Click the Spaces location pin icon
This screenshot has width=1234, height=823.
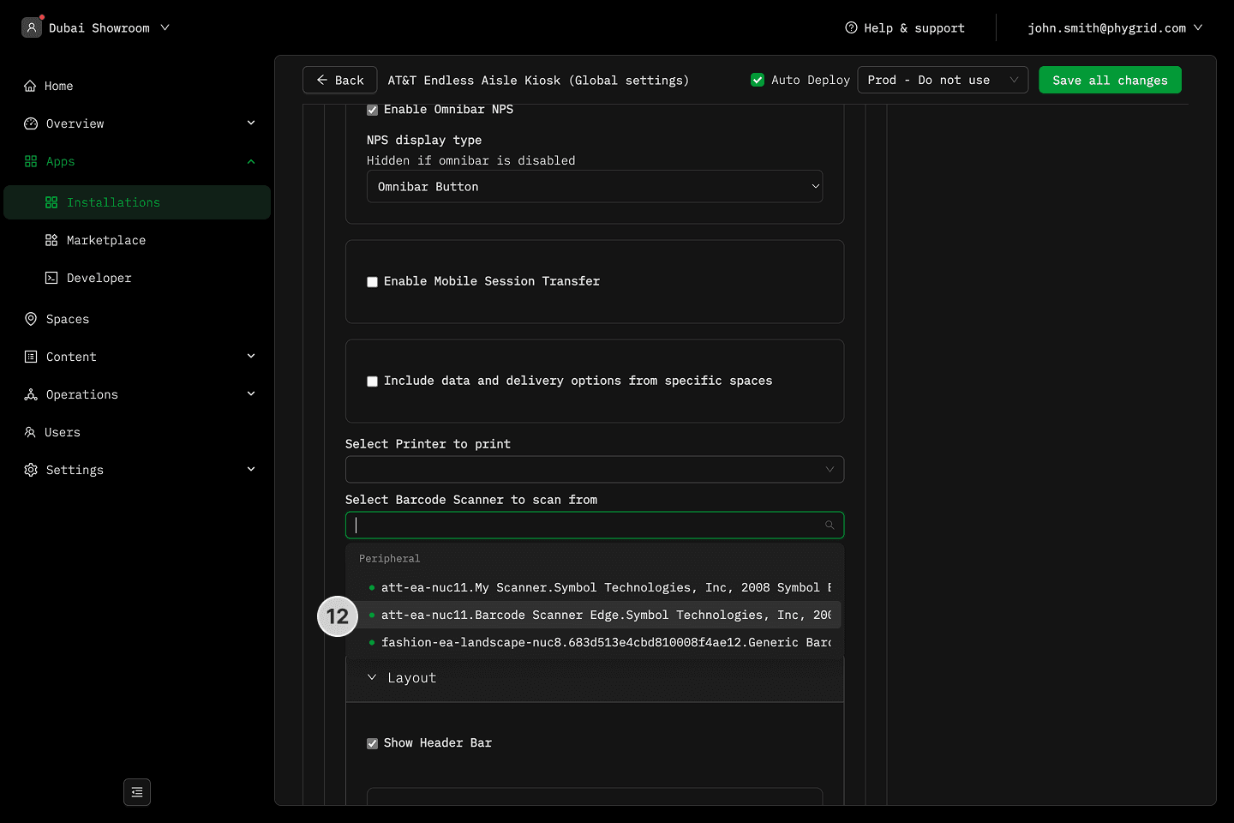point(31,319)
